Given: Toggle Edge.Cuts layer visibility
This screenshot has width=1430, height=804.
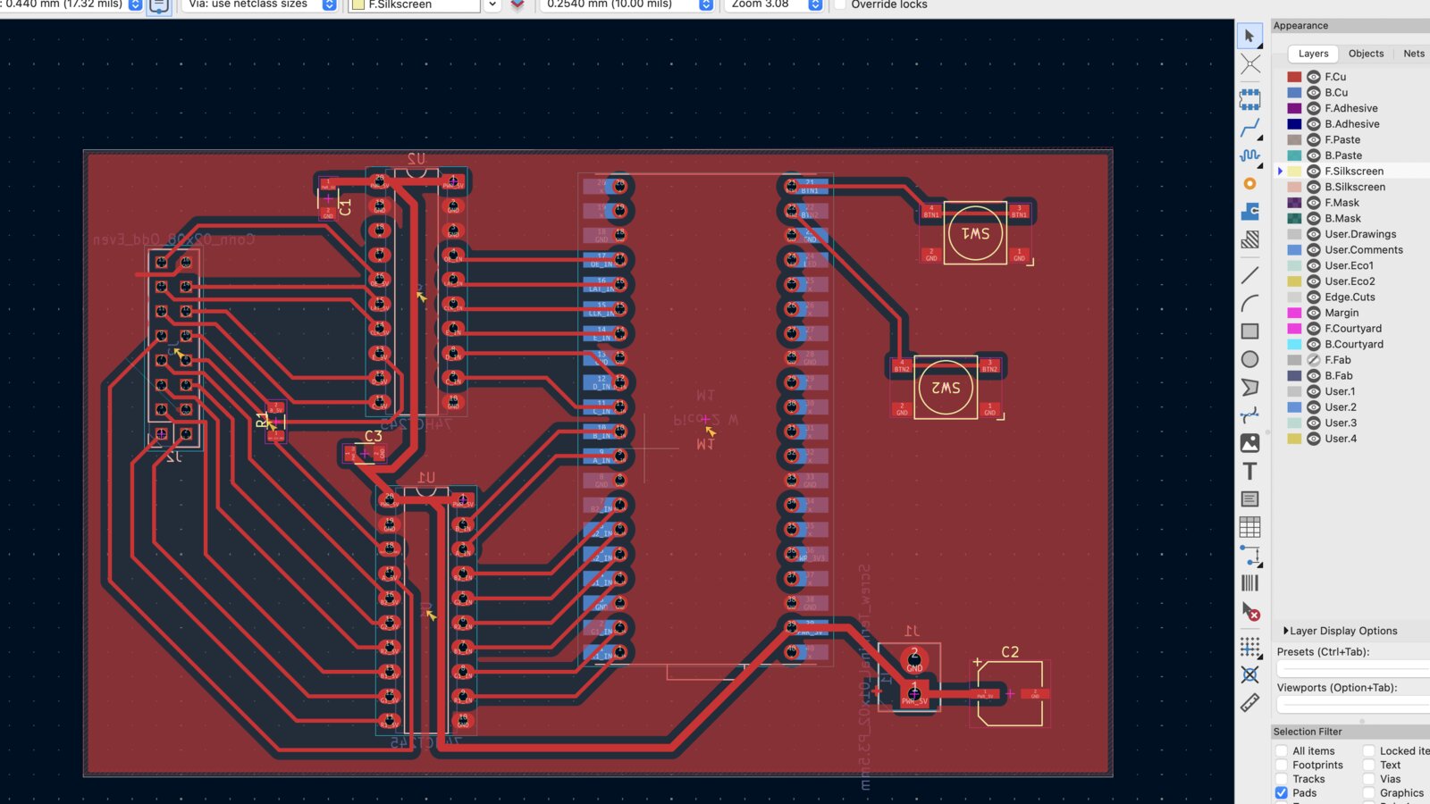Looking at the screenshot, I should 1314,297.
